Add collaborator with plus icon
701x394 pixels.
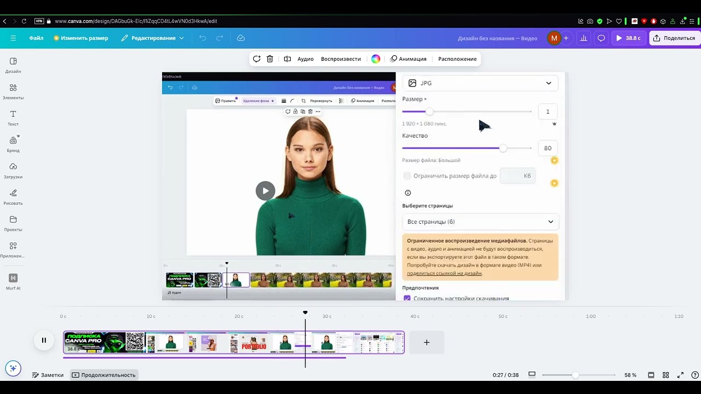(566, 38)
